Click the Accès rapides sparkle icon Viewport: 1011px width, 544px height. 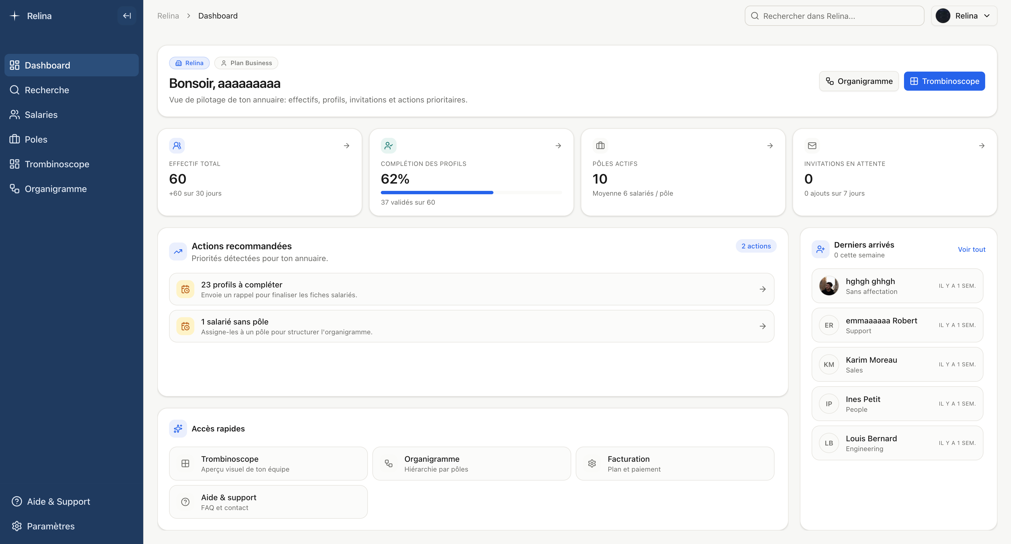178,429
